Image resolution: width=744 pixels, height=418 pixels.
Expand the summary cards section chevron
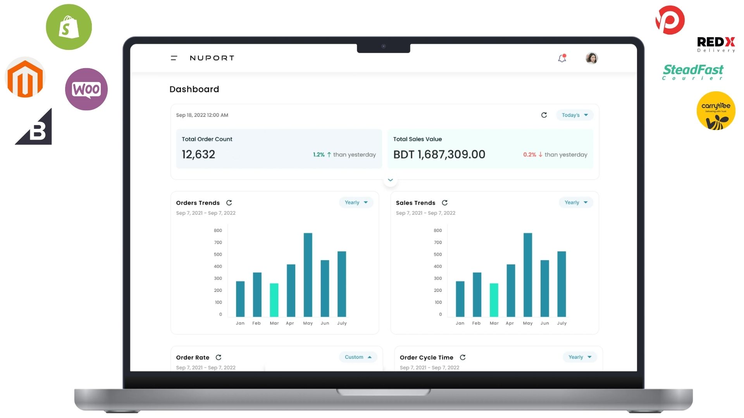coord(390,180)
